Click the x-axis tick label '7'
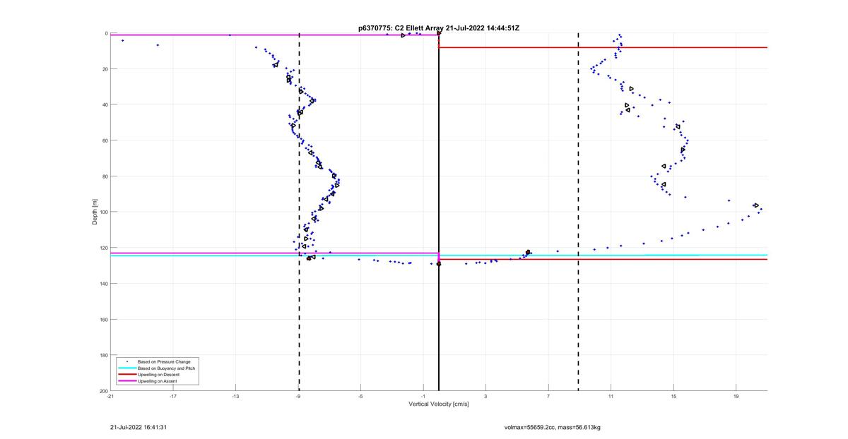Image resolution: width=848 pixels, height=439 pixels. point(548,396)
